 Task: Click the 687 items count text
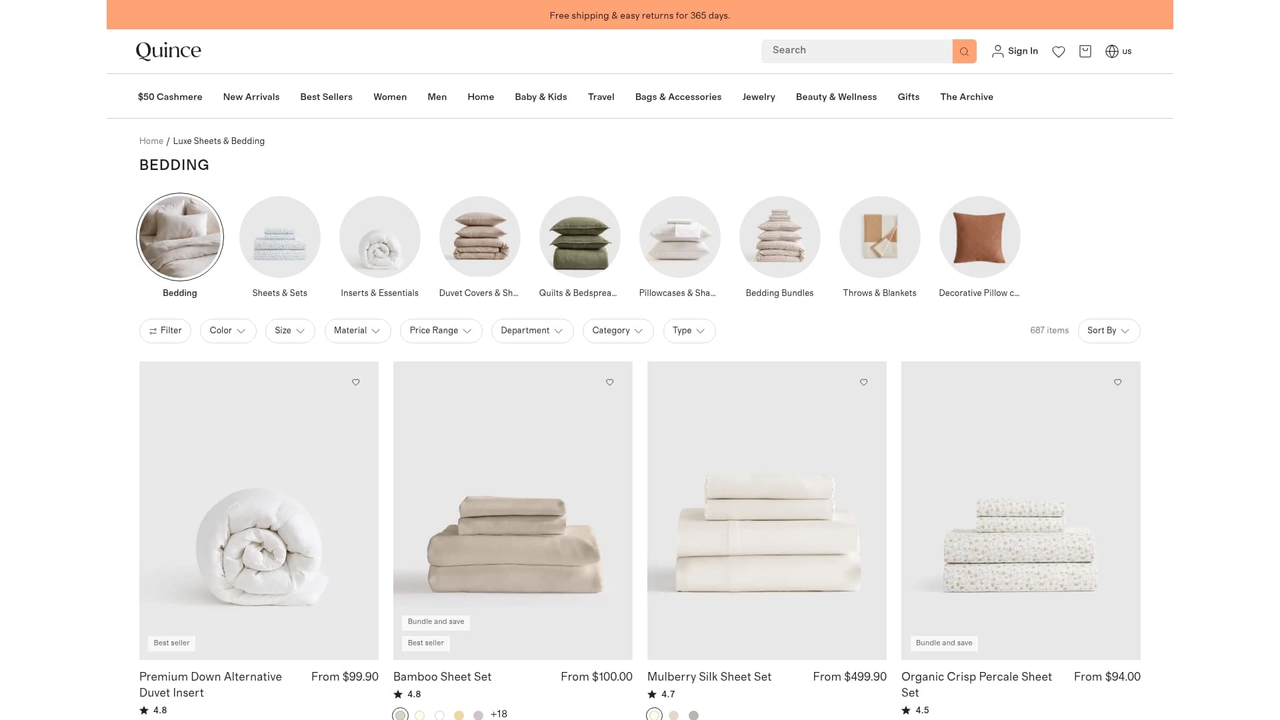(1049, 331)
